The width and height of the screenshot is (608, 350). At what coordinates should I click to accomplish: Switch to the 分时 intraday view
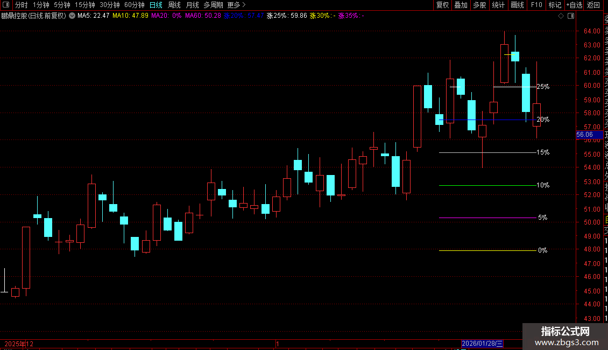(22, 5)
